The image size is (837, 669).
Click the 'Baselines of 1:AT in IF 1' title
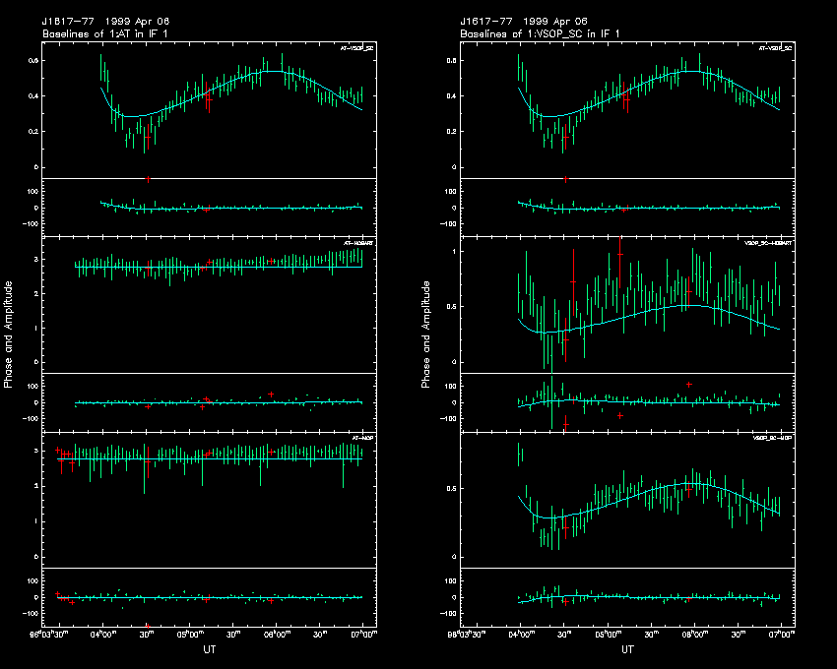105,33
